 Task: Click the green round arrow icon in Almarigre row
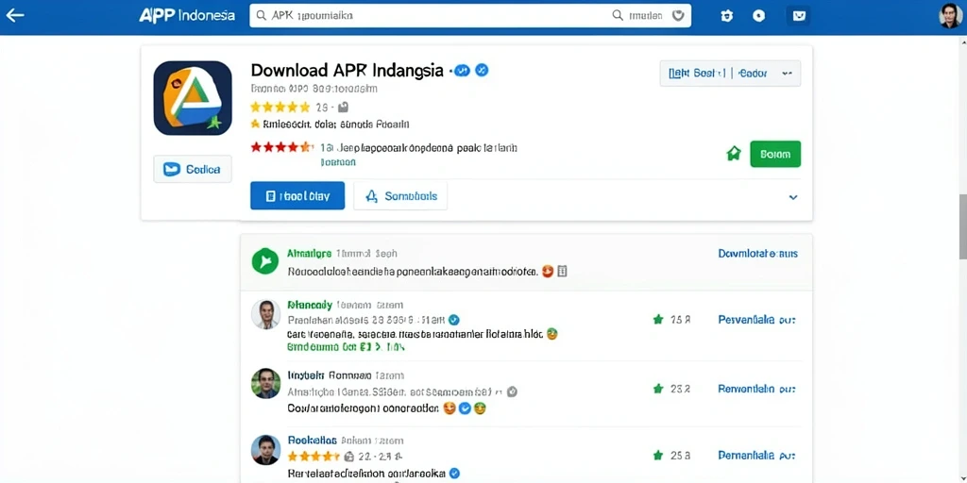click(265, 262)
